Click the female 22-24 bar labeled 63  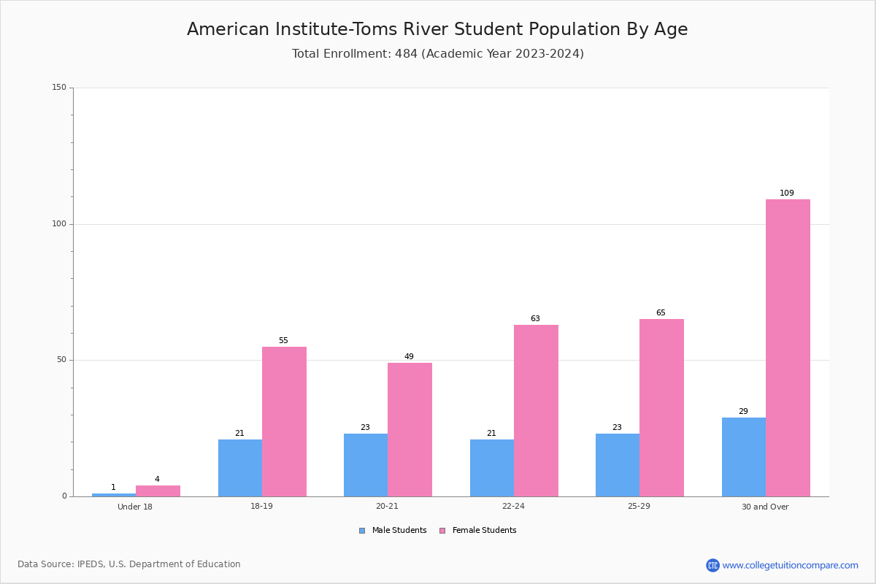click(536, 411)
